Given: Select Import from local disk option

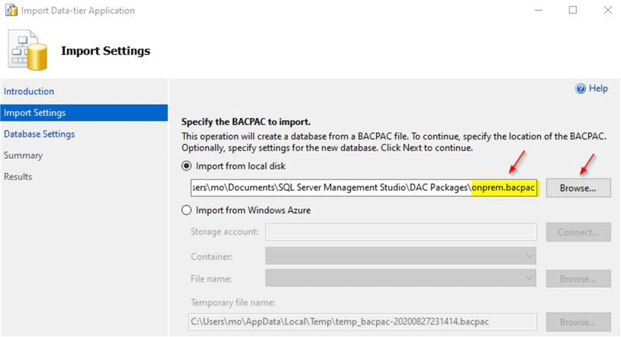Looking at the screenshot, I should point(186,166).
